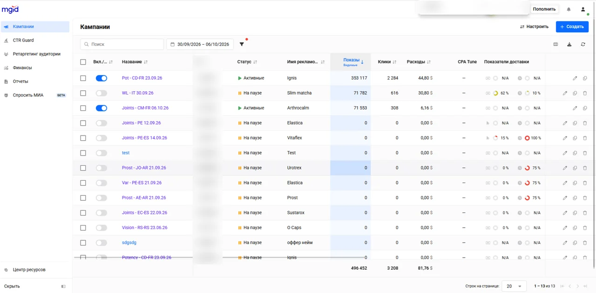Image resolution: width=596 pixels, height=293 pixels.
Task: Open the date range picker
Action: pyautogui.click(x=200, y=44)
